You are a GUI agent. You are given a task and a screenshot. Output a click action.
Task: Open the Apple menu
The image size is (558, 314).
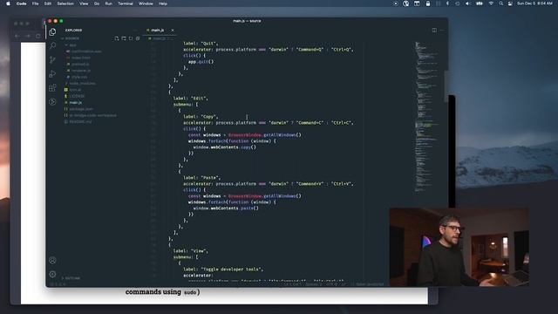[8, 3]
